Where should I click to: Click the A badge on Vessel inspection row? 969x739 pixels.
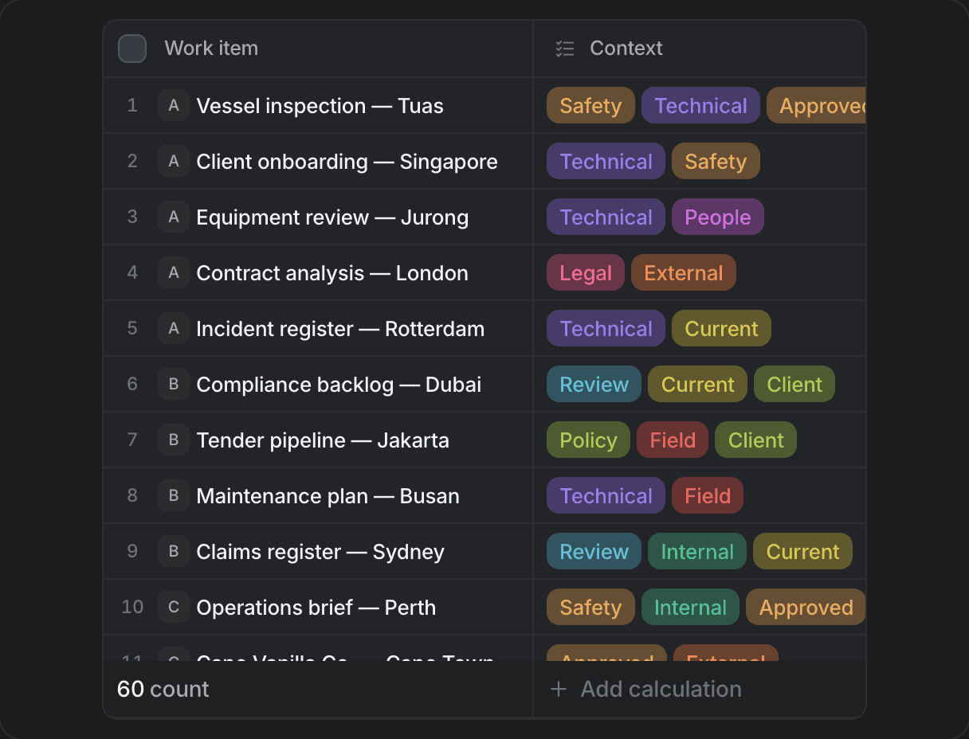(x=174, y=105)
